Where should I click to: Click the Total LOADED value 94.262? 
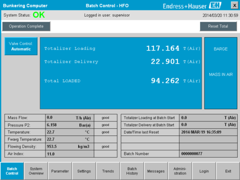coord(165,81)
